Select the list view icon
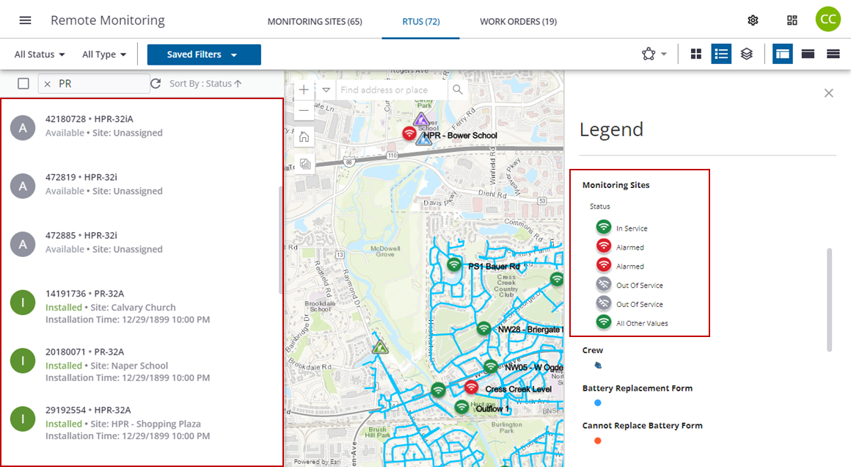 point(721,54)
